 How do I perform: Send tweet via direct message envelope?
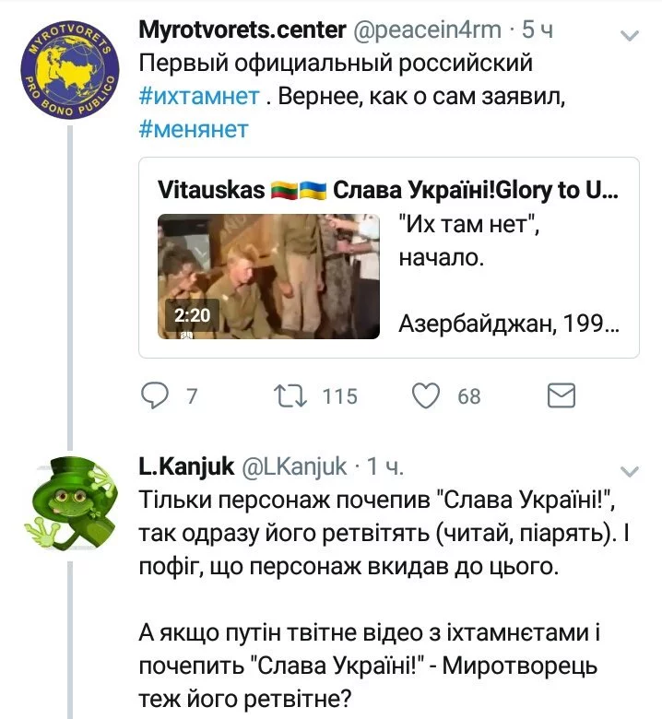(562, 396)
